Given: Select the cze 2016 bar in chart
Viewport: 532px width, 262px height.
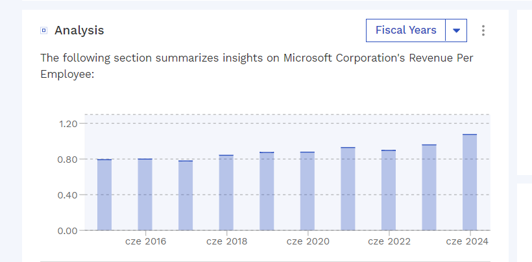Looking at the screenshot, I should pyautogui.click(x=145, y=195).
